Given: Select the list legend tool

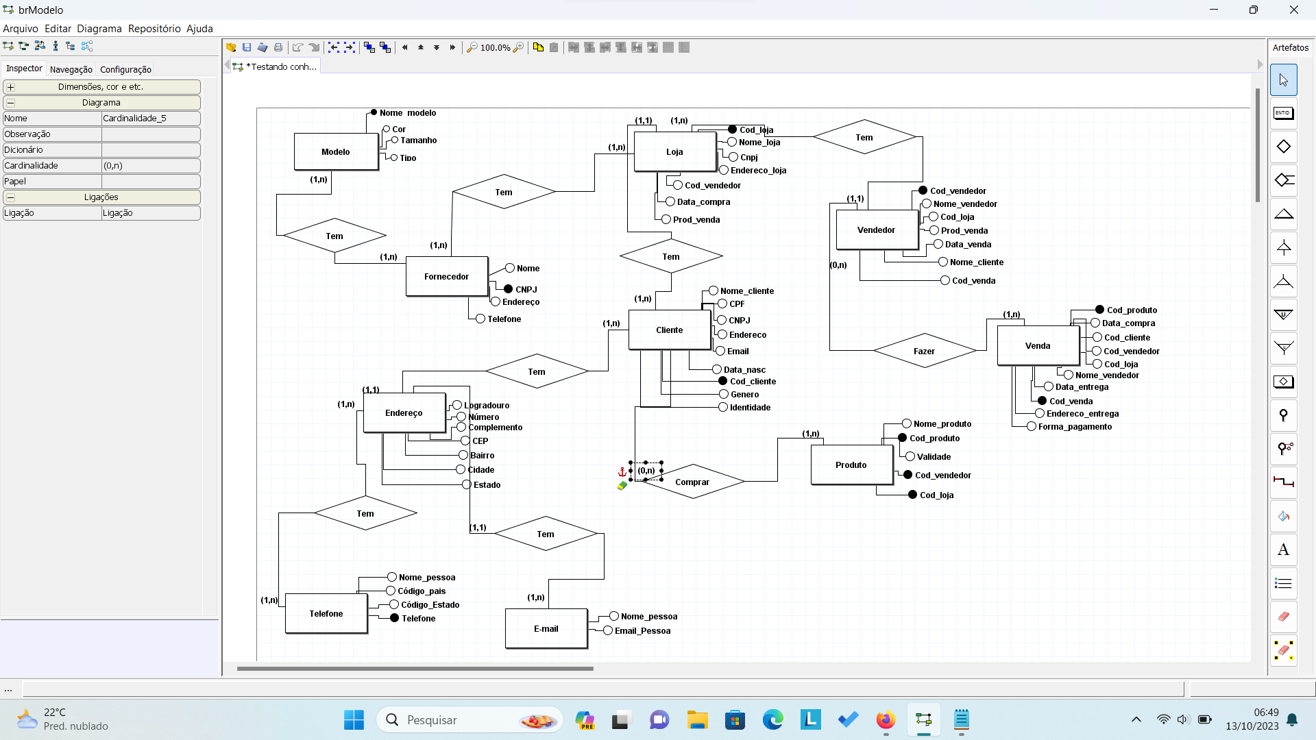Looking at the screenshot, I should pyautogui.click(x=1283, y=583).
